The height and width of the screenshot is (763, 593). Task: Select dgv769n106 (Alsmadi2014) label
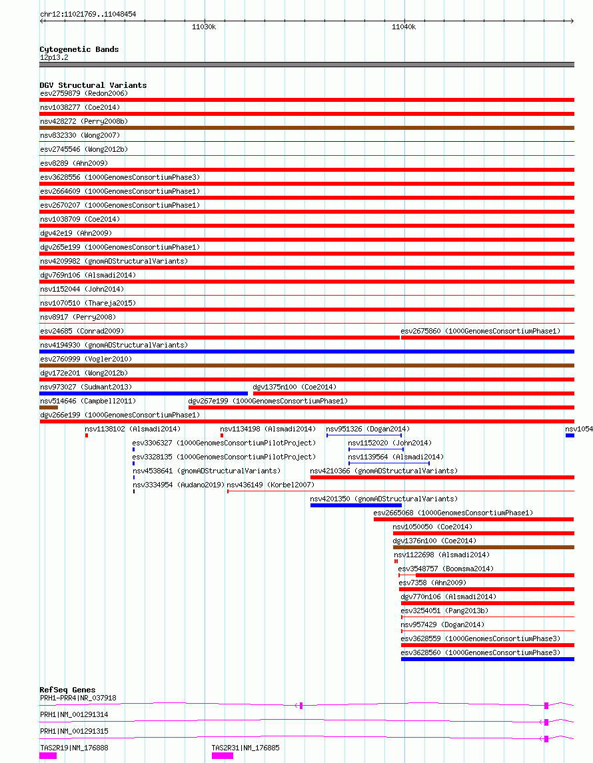click(x=88, y=276)
